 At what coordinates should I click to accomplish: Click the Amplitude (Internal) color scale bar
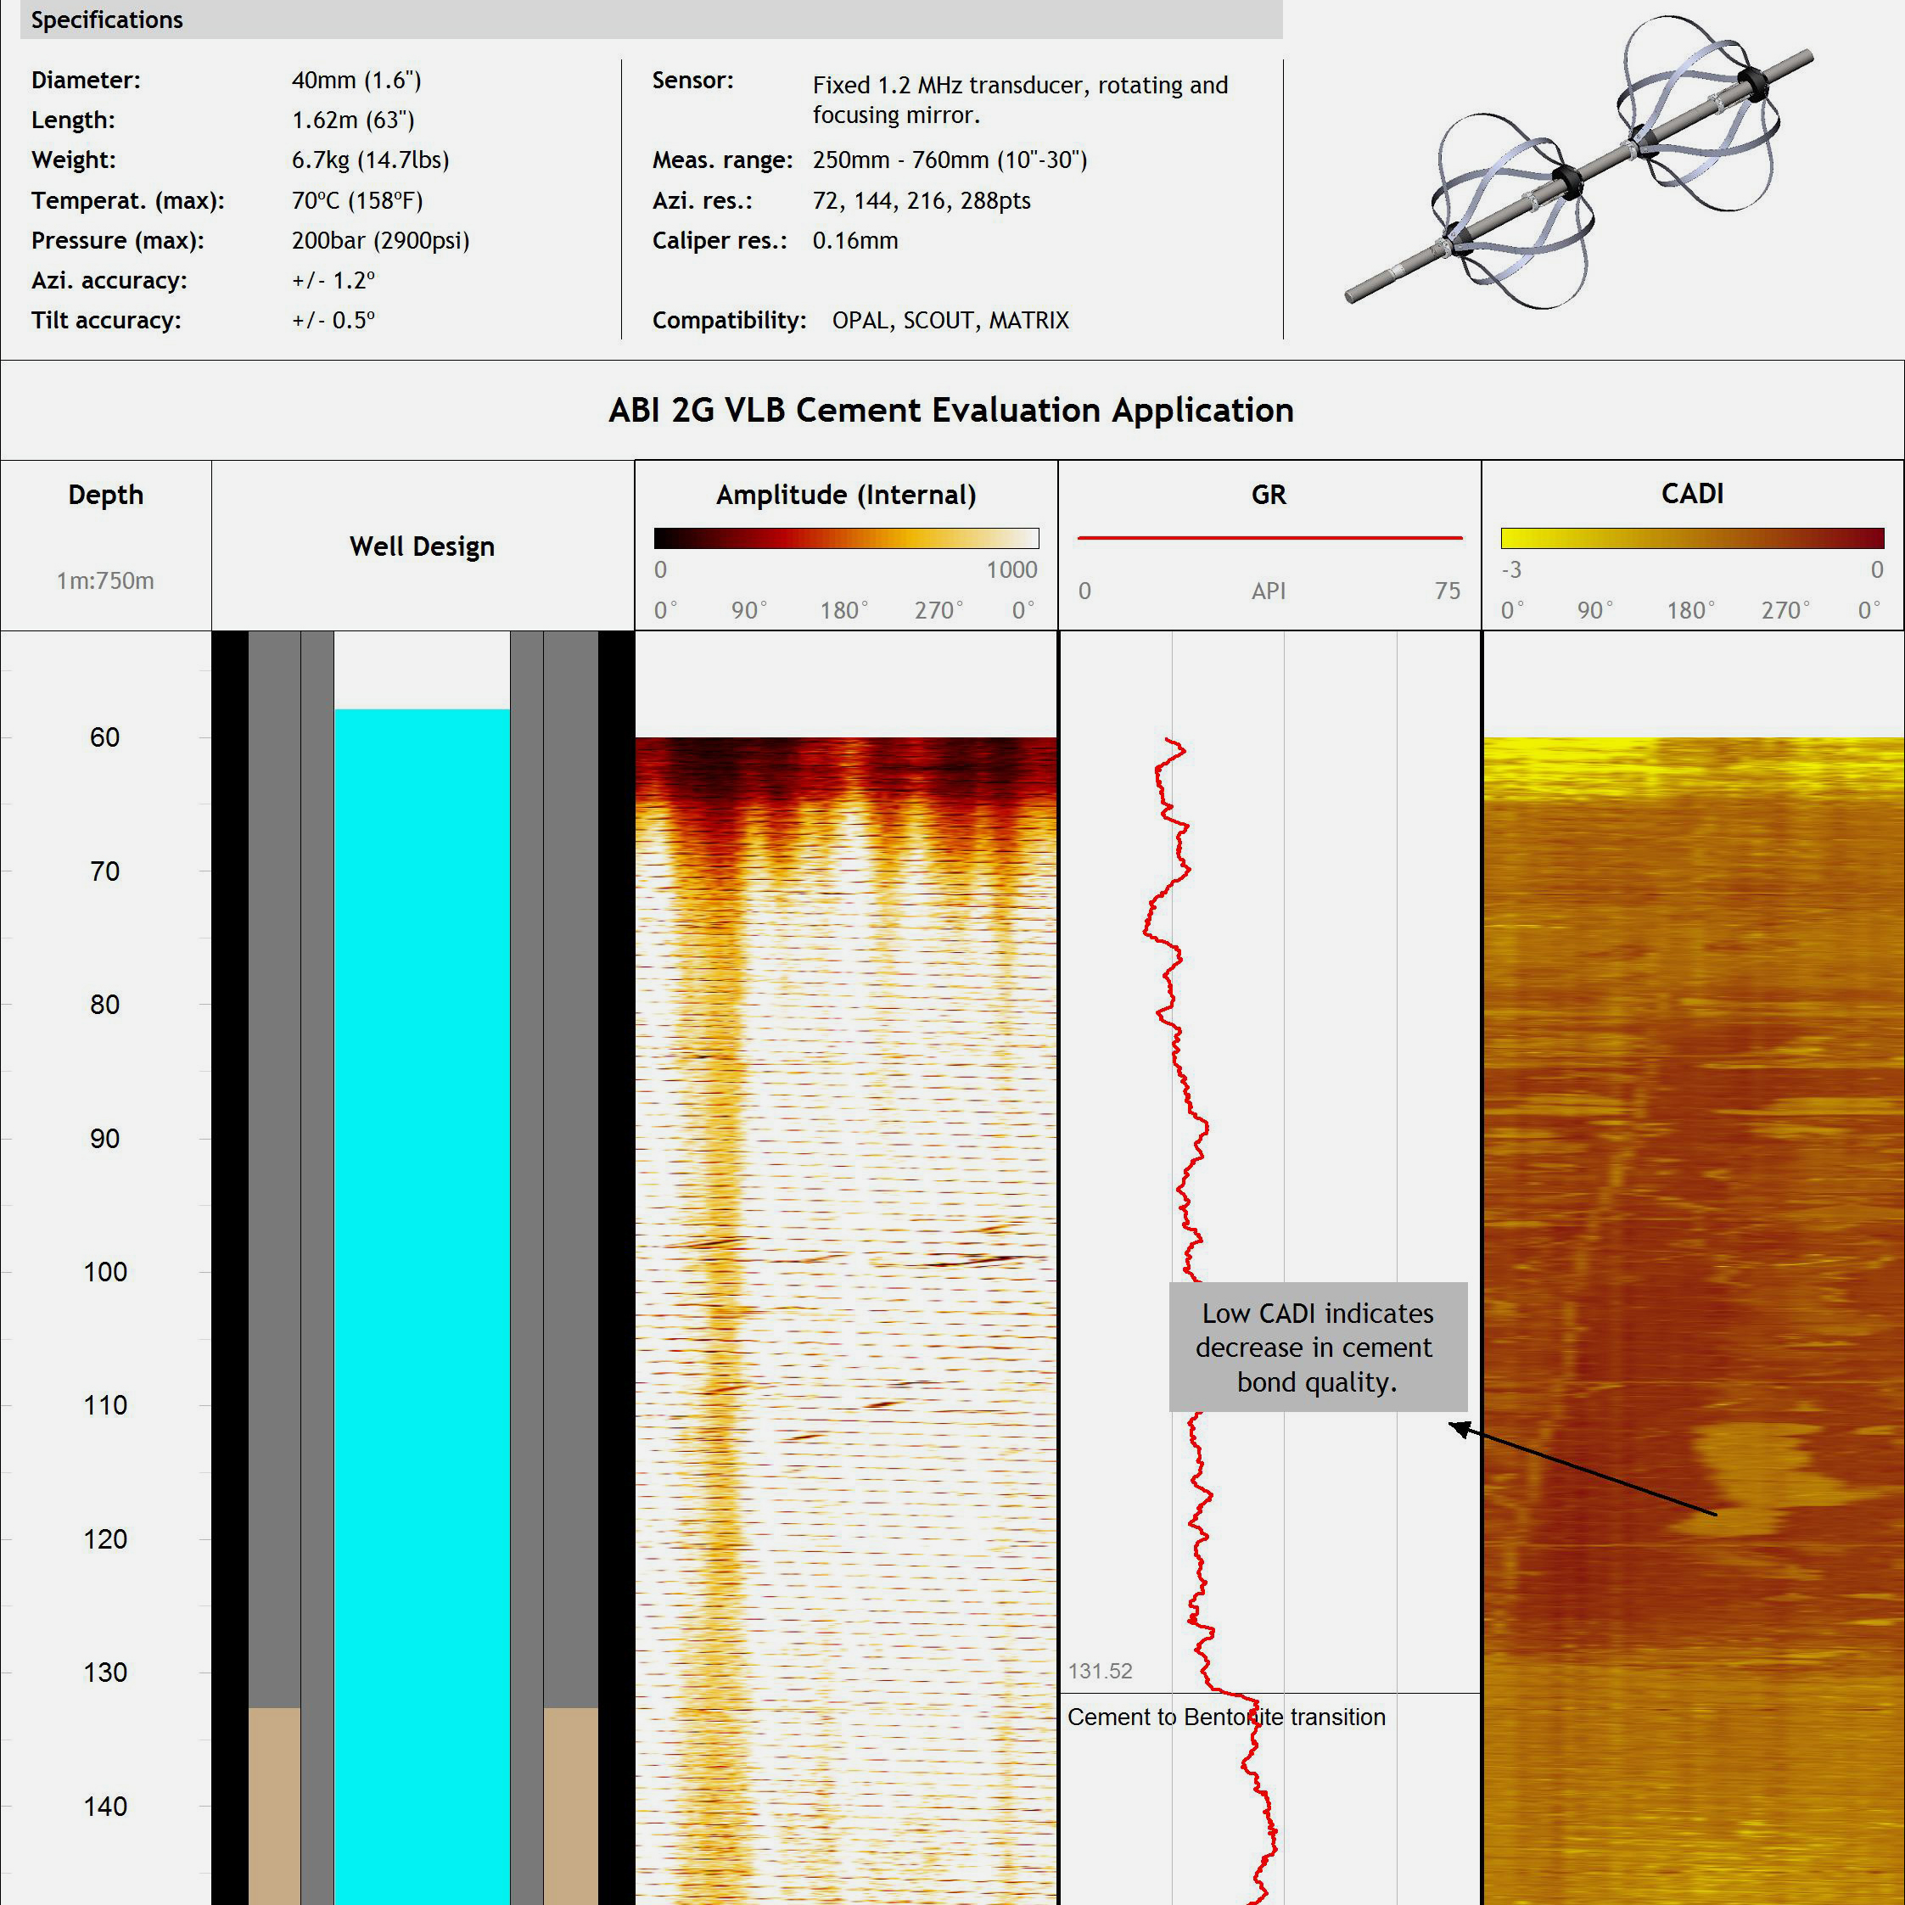(846, 538)
